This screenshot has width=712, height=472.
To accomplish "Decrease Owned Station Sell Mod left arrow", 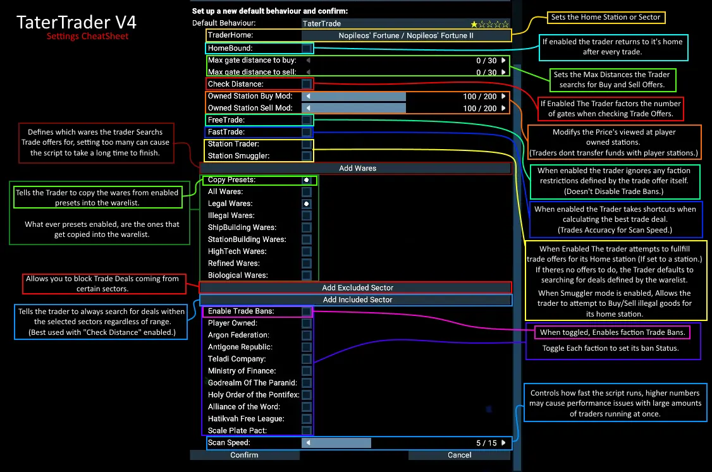I will point(309,108).
